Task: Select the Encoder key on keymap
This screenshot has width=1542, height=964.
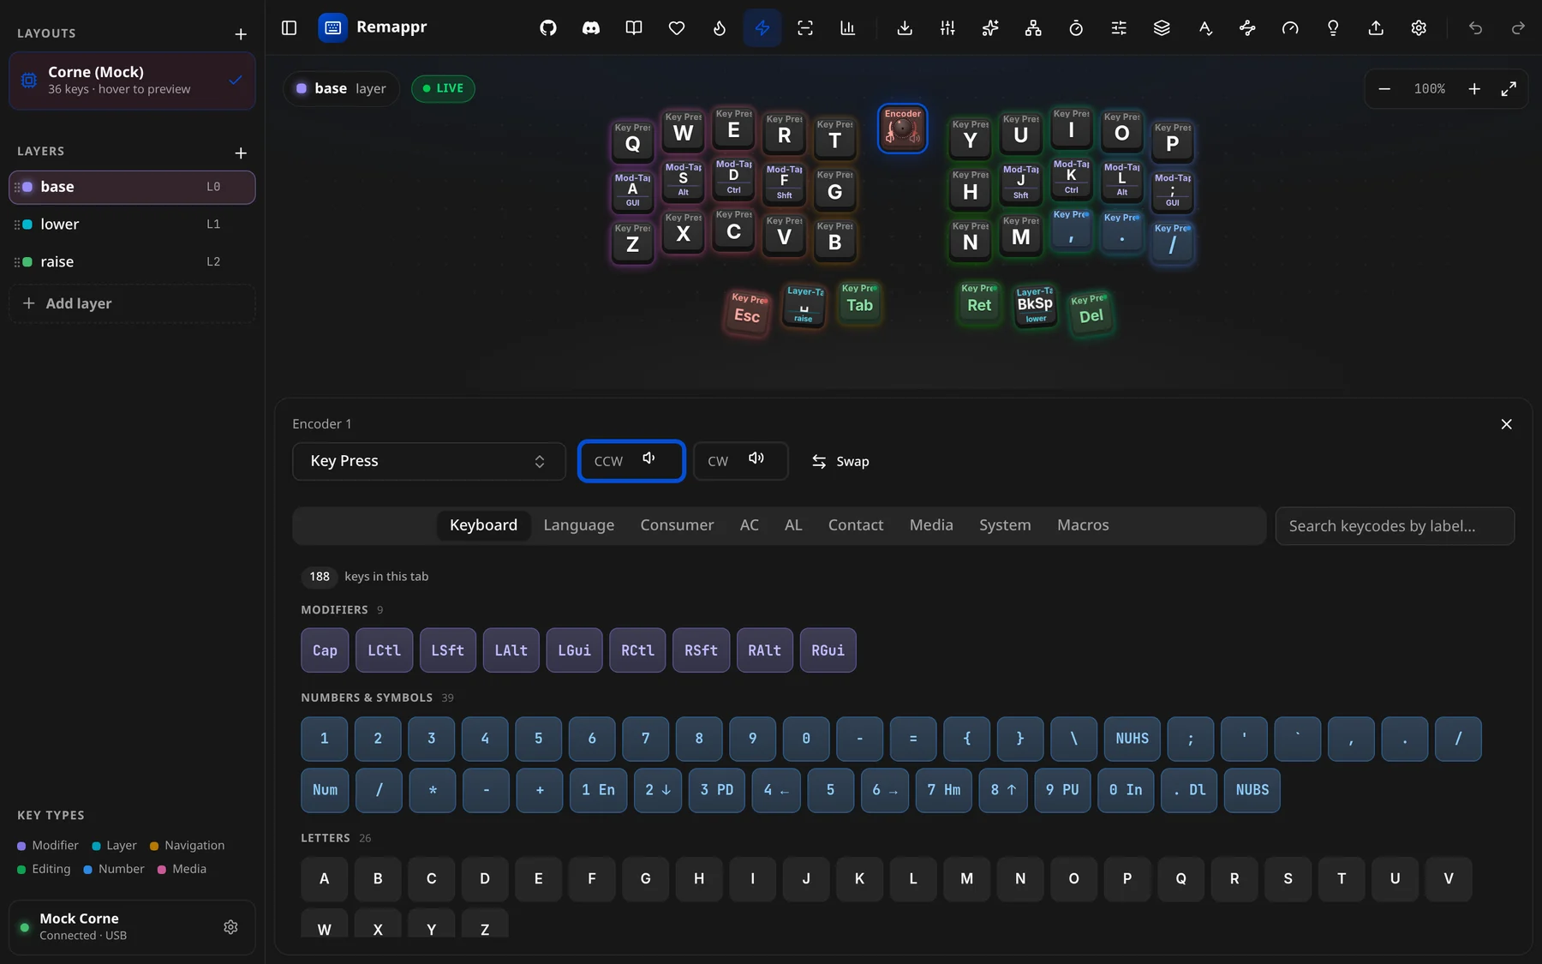Action: pos(902,129)
